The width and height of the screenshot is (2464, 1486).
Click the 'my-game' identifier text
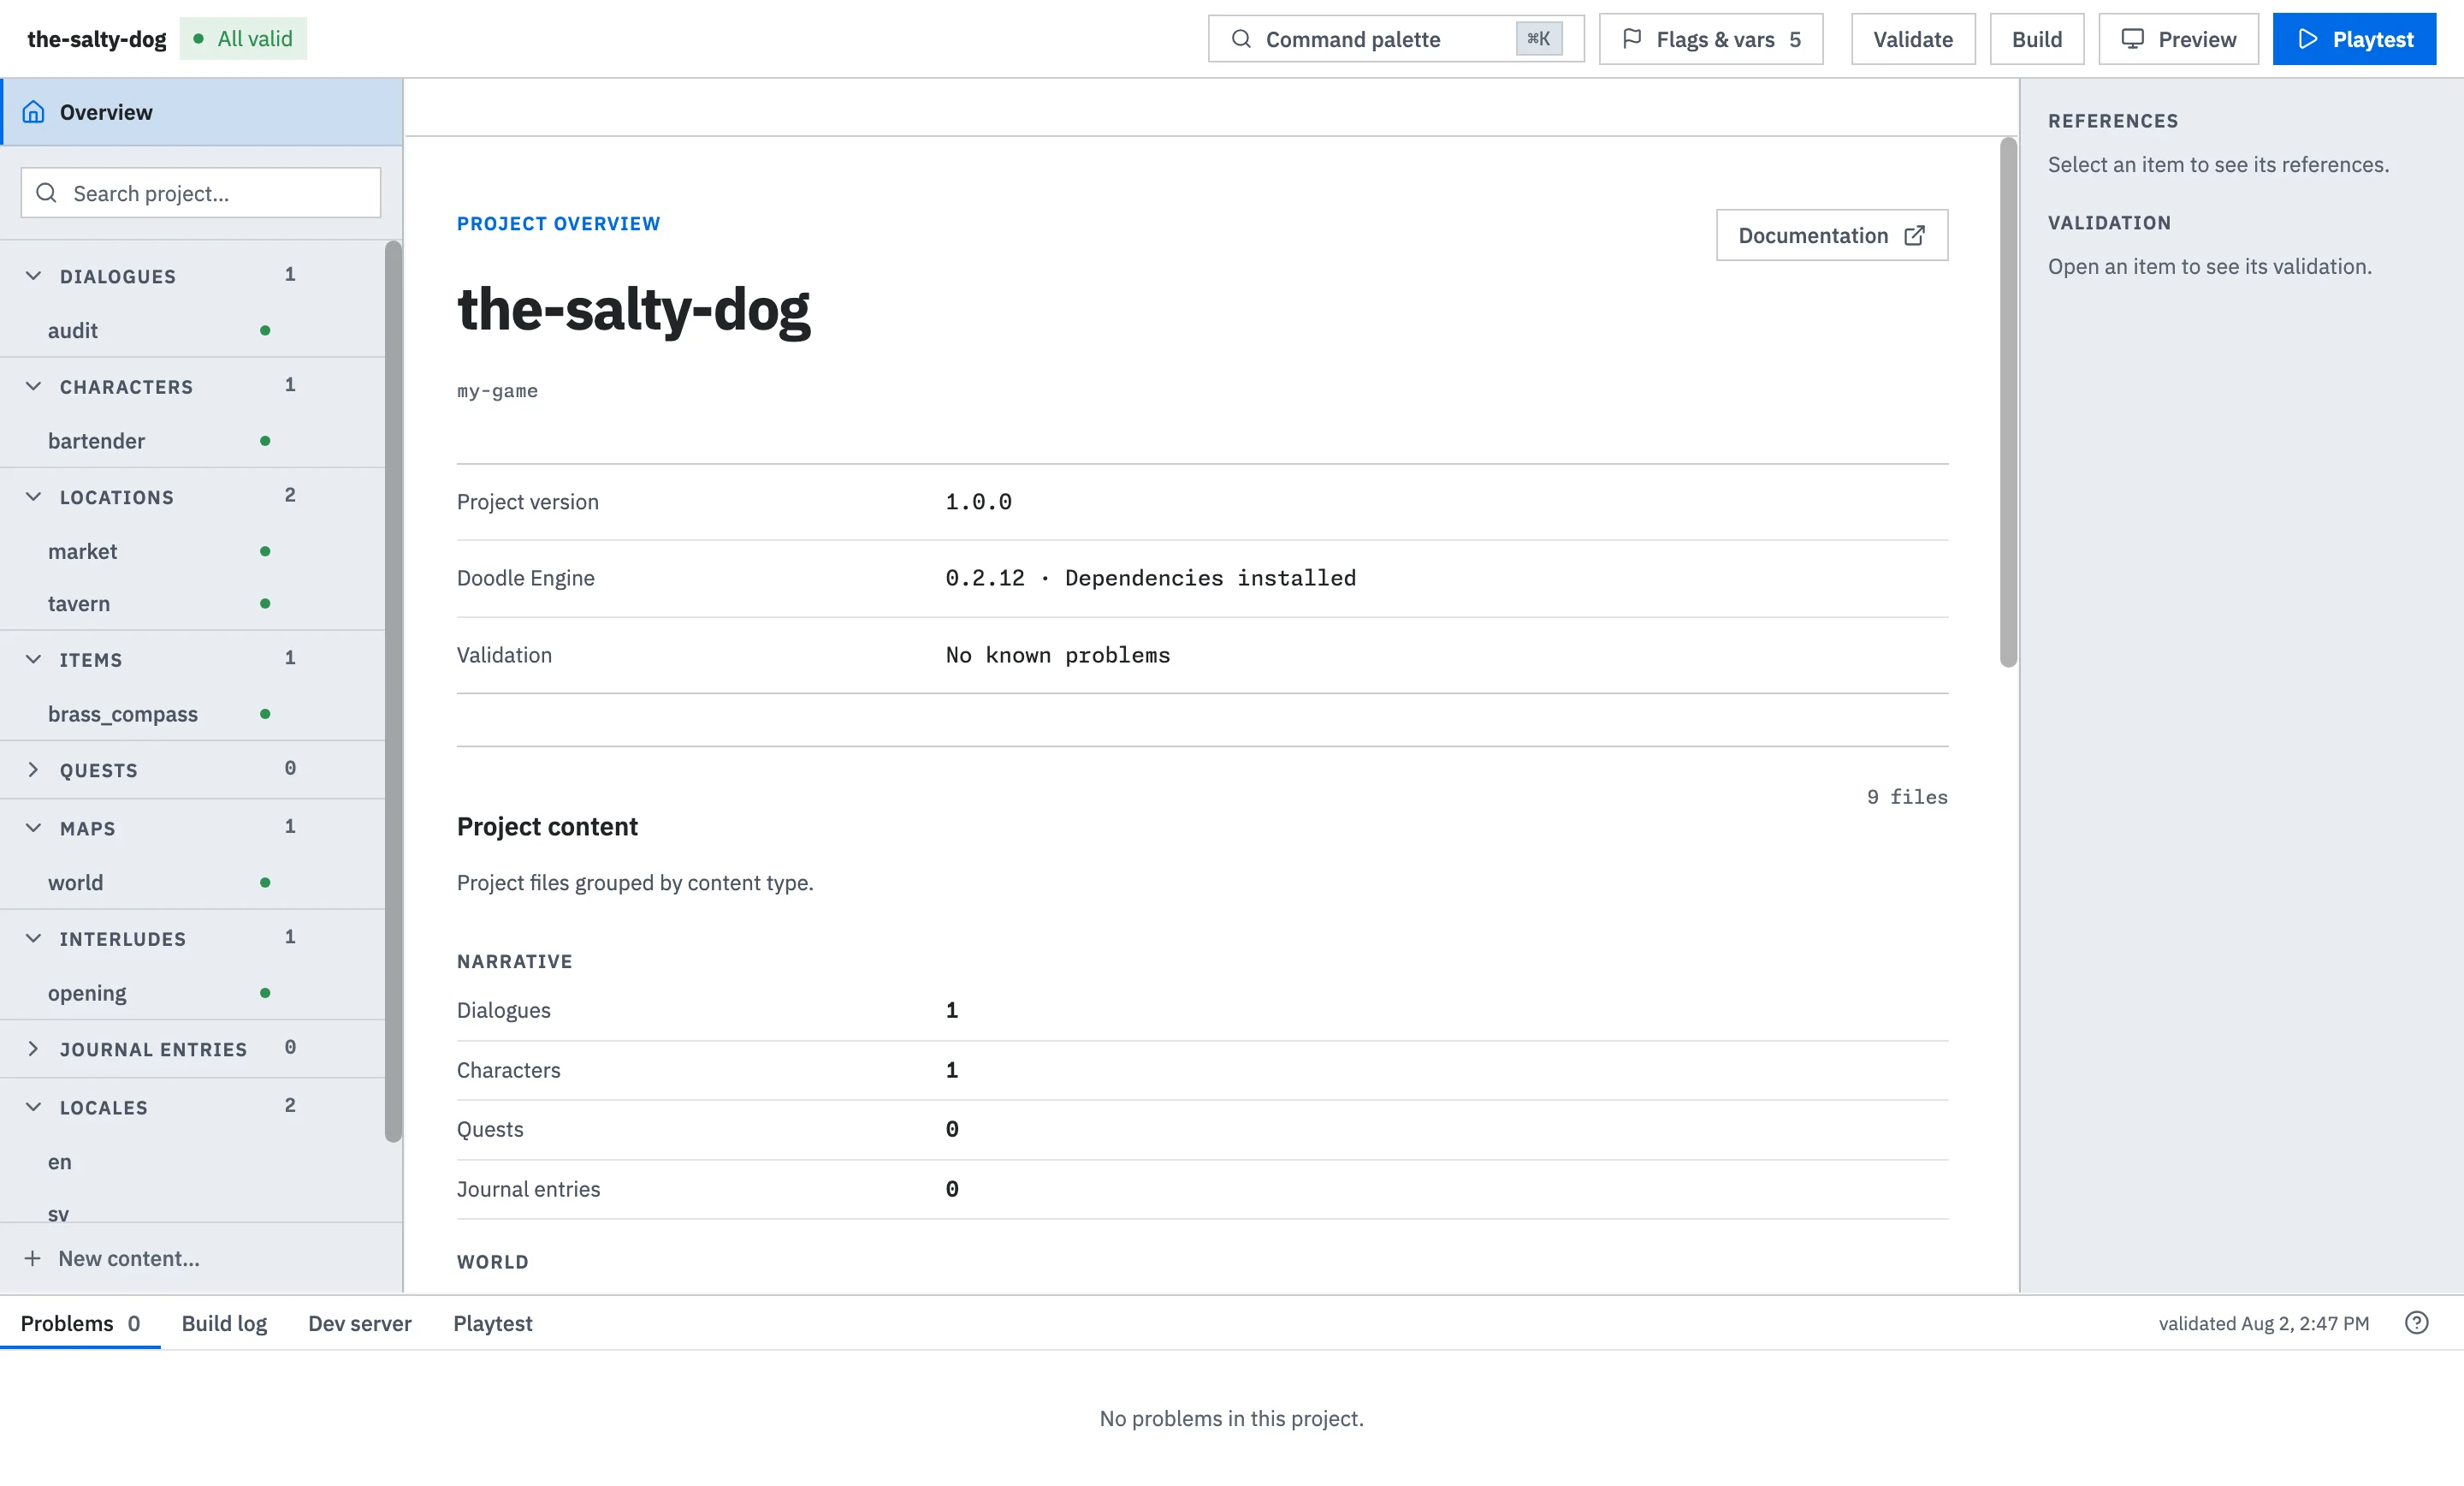coord(497,391)
